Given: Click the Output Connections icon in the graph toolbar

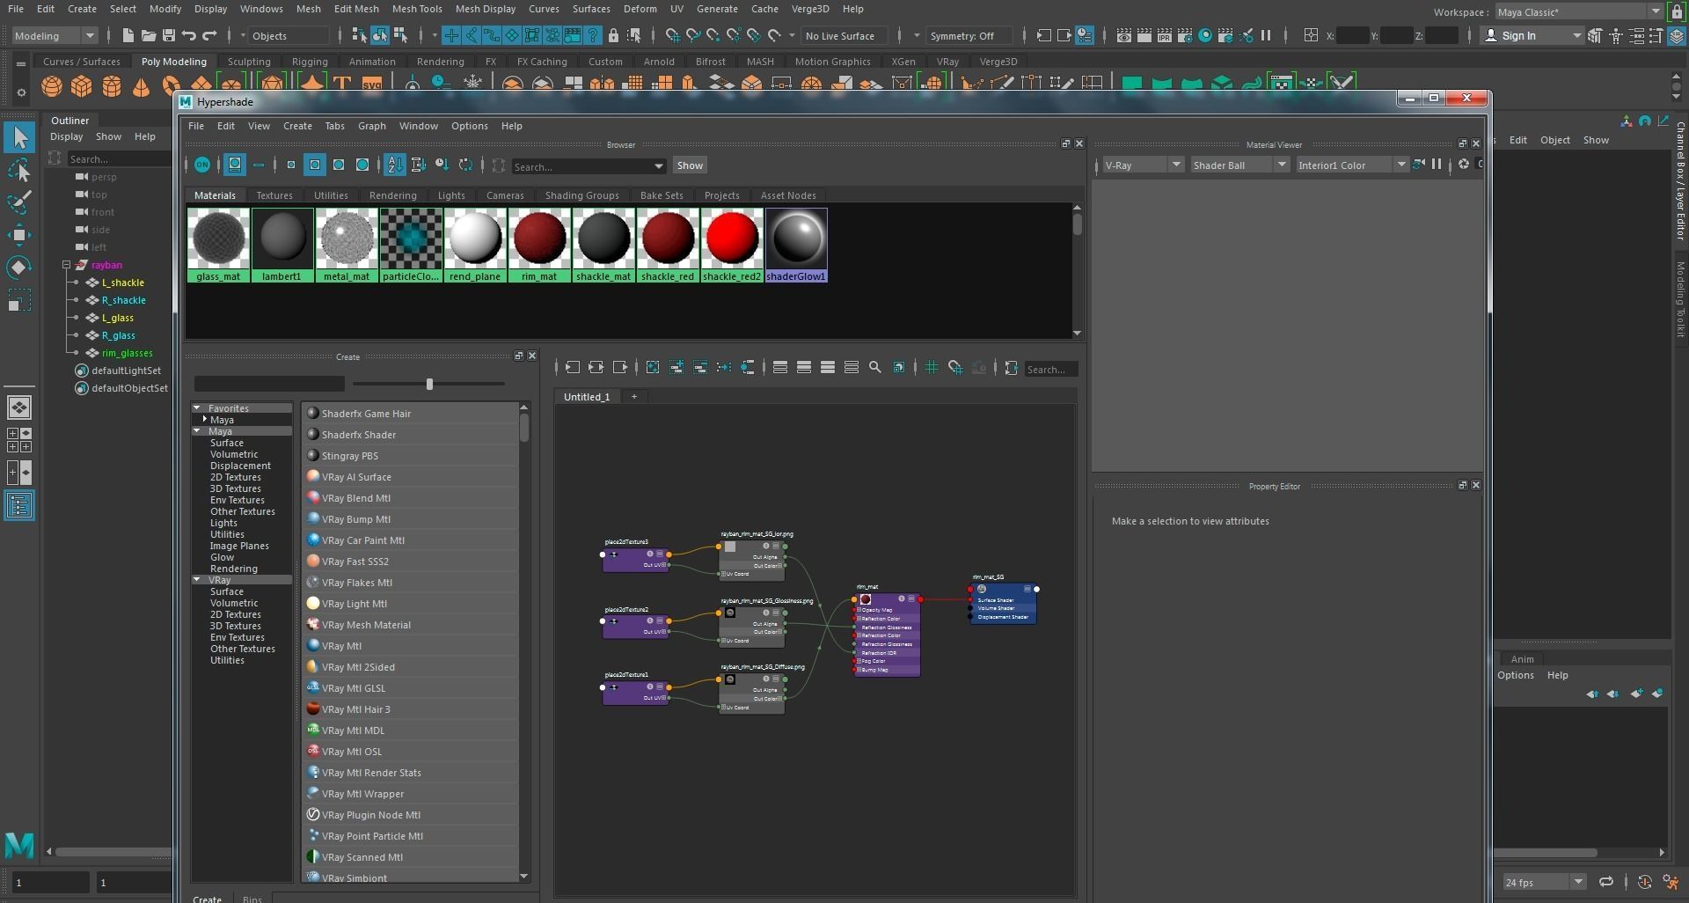Looking at the screenshot, I should click(620, 368).
